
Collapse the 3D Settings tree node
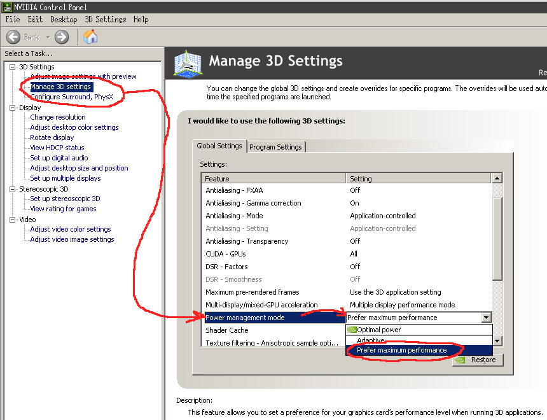click(x=13, y=67)
